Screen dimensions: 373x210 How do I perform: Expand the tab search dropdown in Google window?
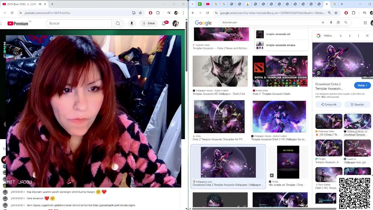(192, 4)
